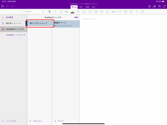Click the OneNoteマニュアル header above section list
This screenshot has height=125, width=167.
tap(53, 17)
